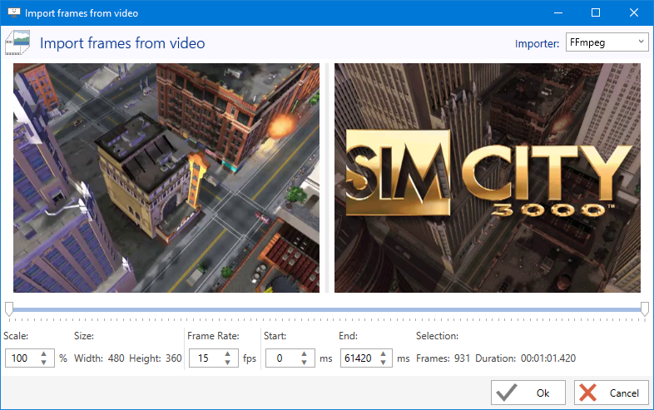Click the Frames: 931 selection text
Viewport: 654px width, 410px height.
(x=443, y=358)
